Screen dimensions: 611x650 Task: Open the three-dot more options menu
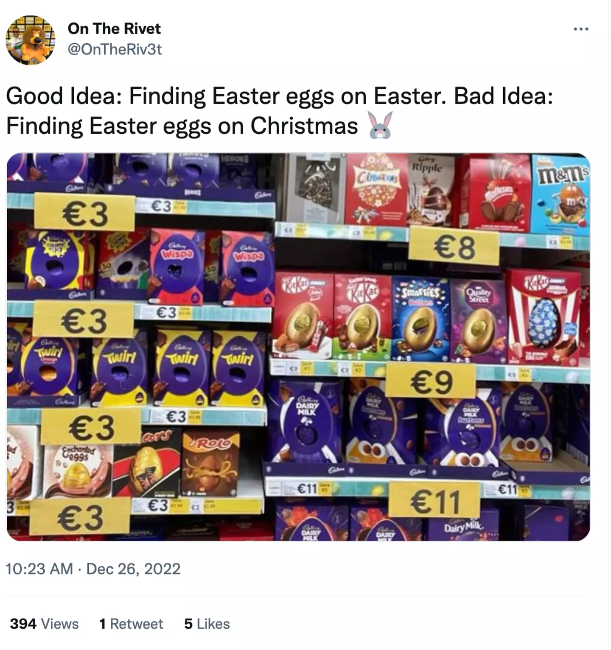580,29
